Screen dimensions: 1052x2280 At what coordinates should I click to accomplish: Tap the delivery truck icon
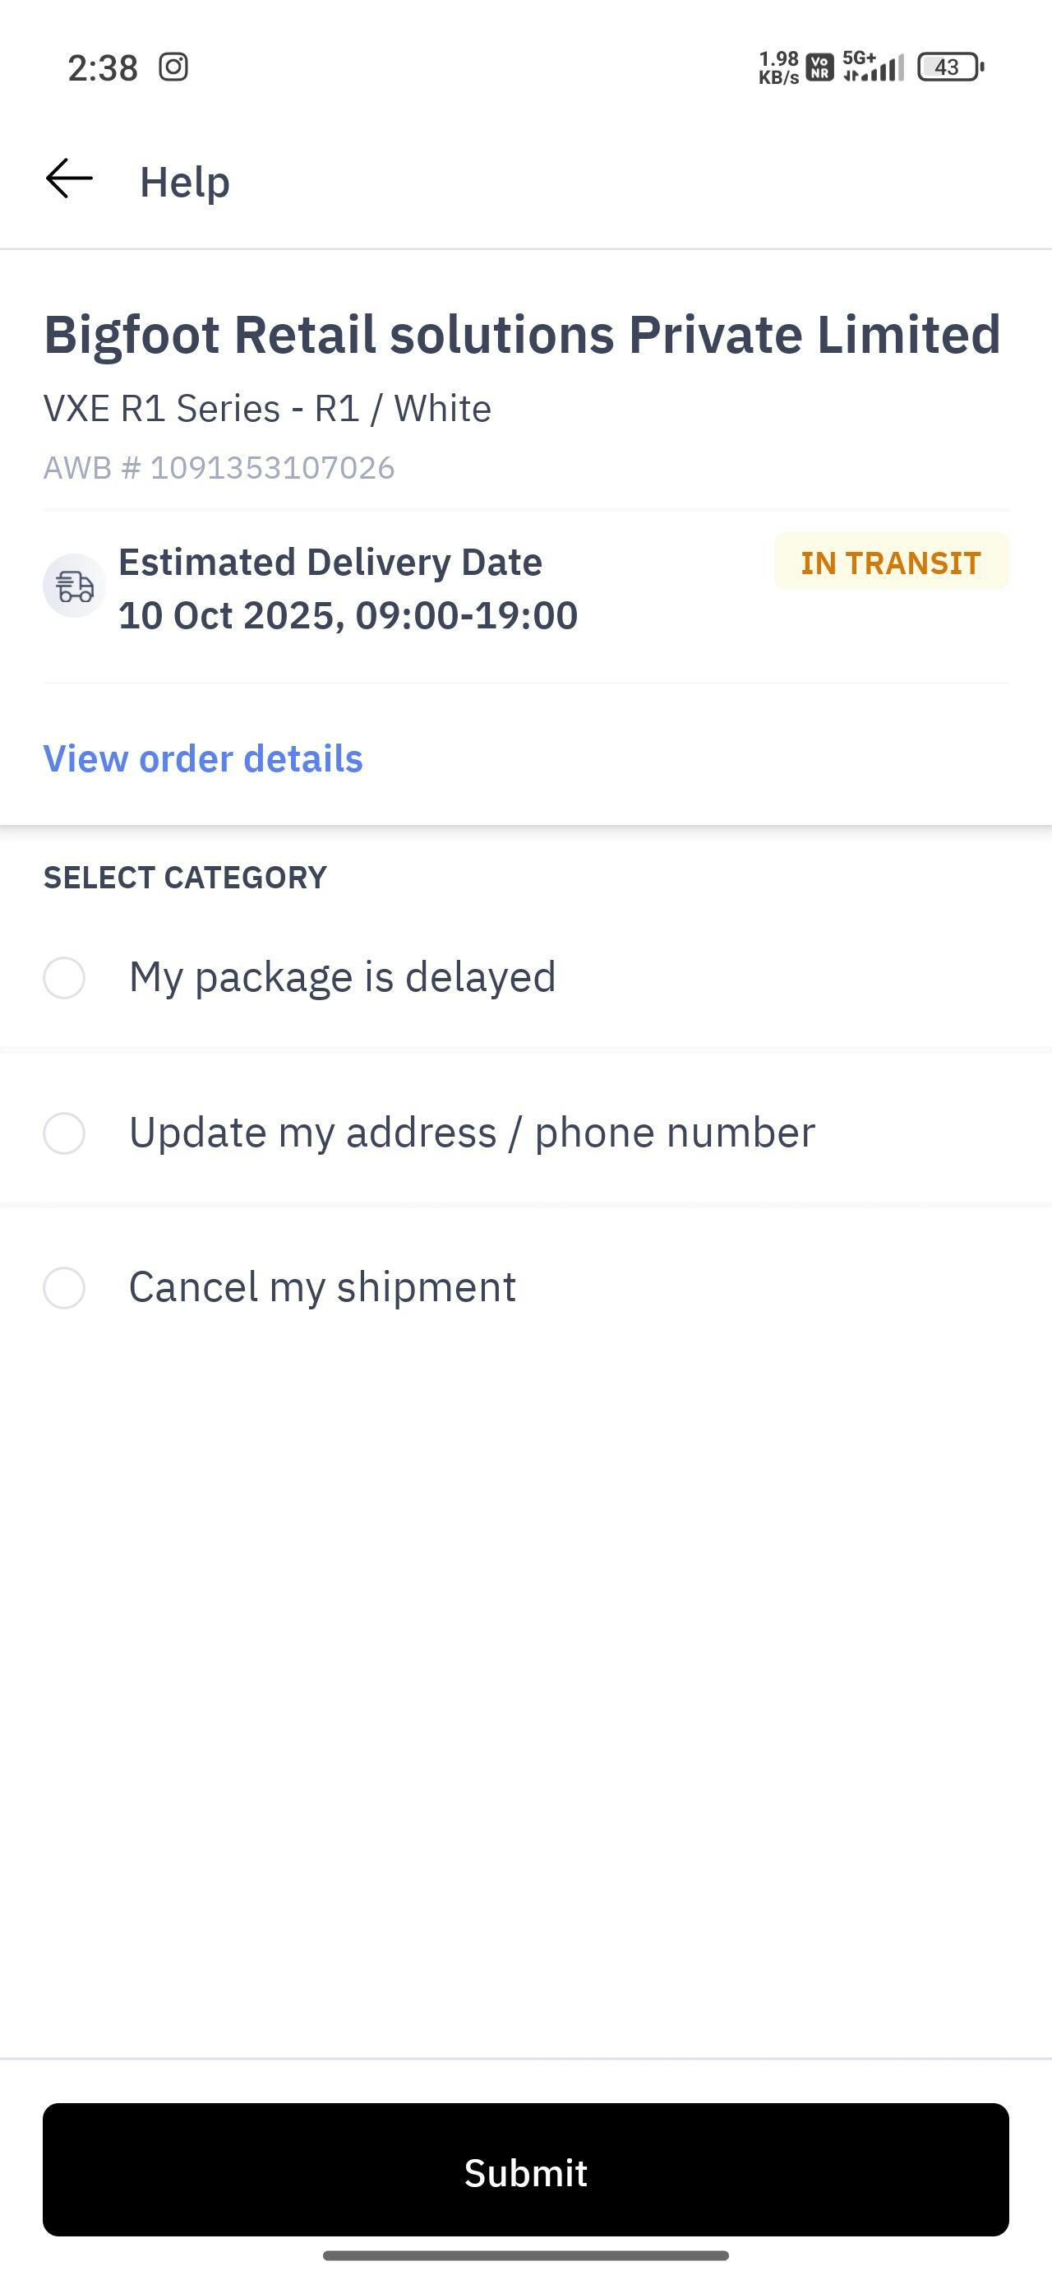(74, 586)
